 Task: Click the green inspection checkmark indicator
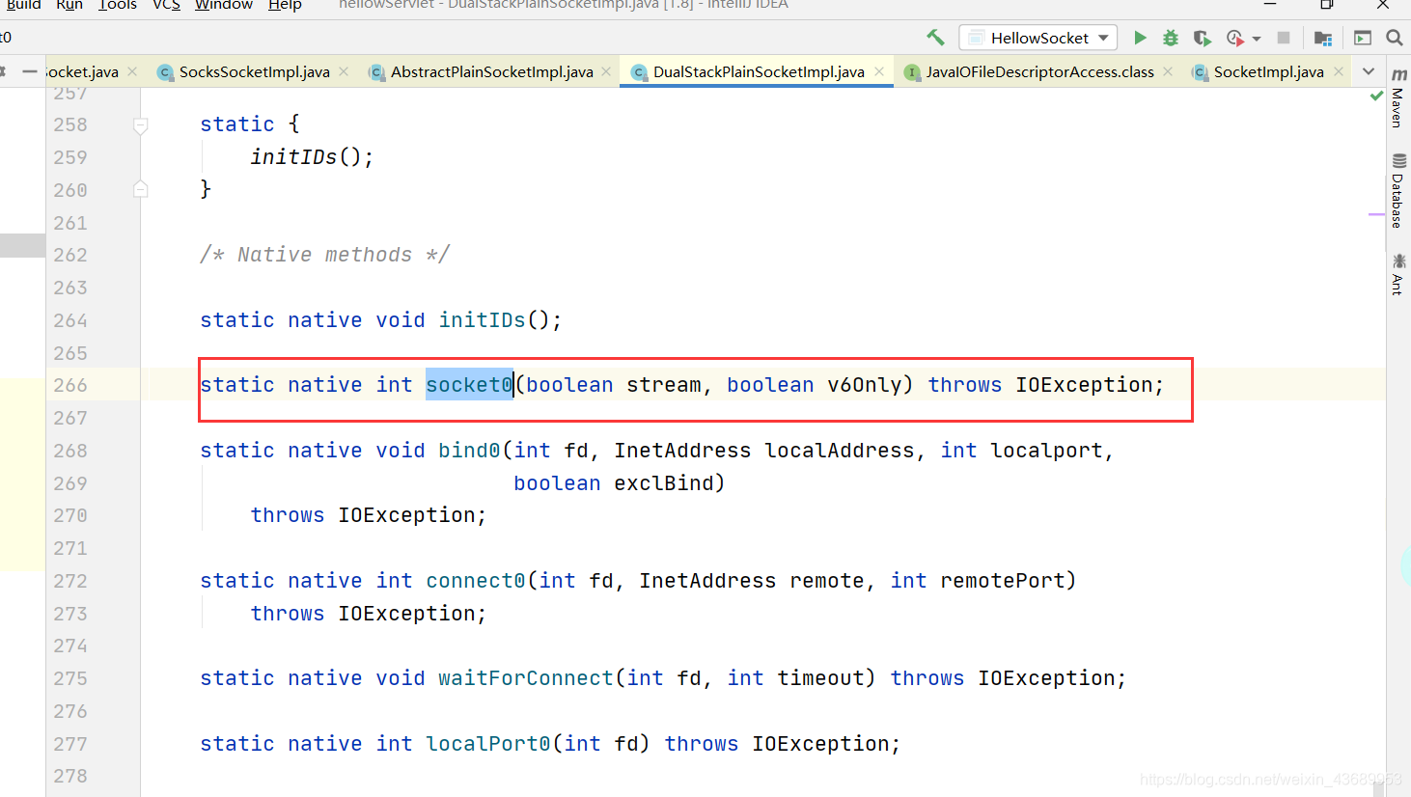pyautogui.click(x=1377, y=96)
